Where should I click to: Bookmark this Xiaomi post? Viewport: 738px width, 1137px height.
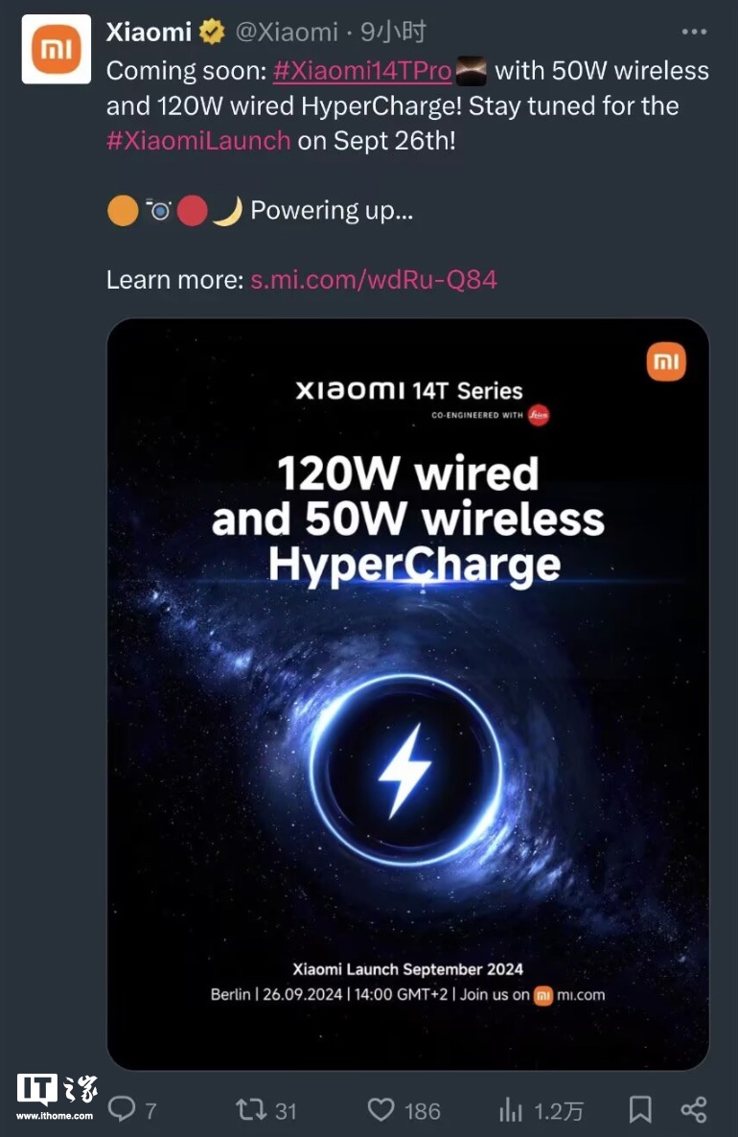640,1109
